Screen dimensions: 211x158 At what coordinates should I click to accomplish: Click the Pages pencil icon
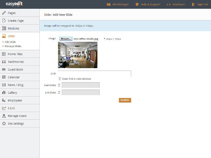pos(4,13)
